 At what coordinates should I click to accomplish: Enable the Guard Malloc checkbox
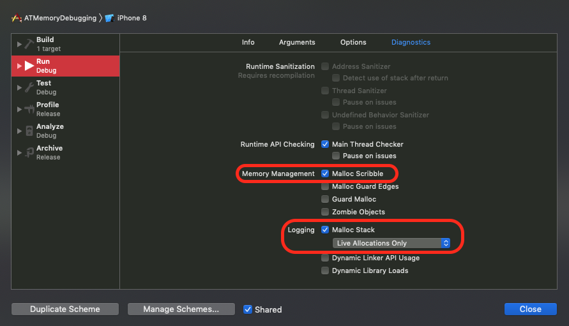(x=325, y=199)
